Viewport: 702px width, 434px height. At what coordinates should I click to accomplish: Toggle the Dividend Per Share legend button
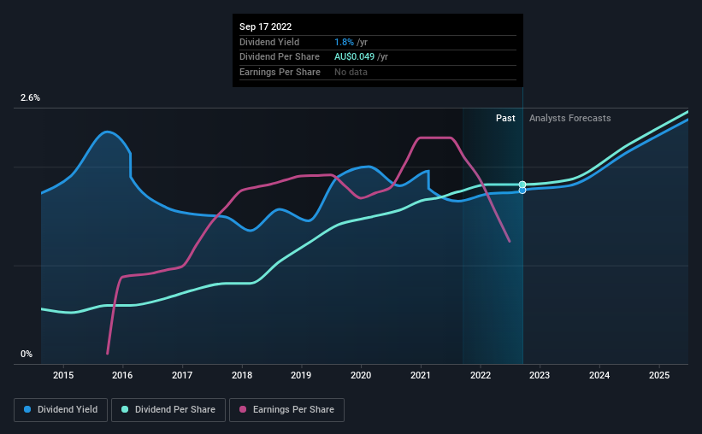168,410
